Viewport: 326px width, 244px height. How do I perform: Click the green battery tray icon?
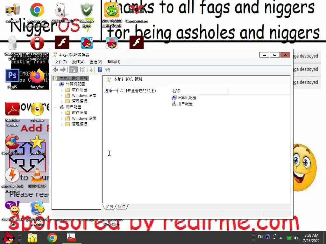(x=289, y=238)
